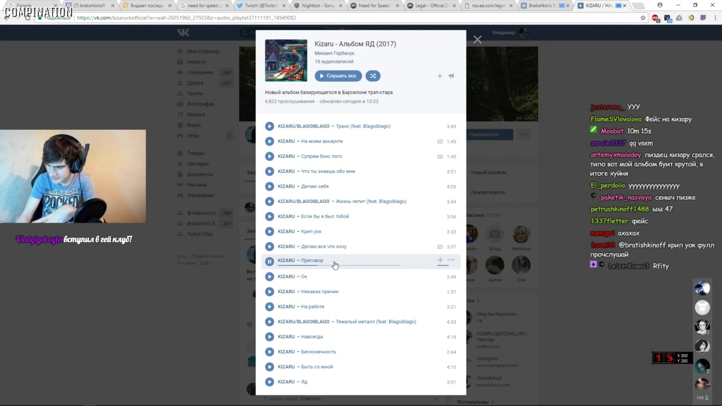The height and width of the screenshot is (406, 722).
Task: Close the playlist popup with the X
Action: coord(478,39)
